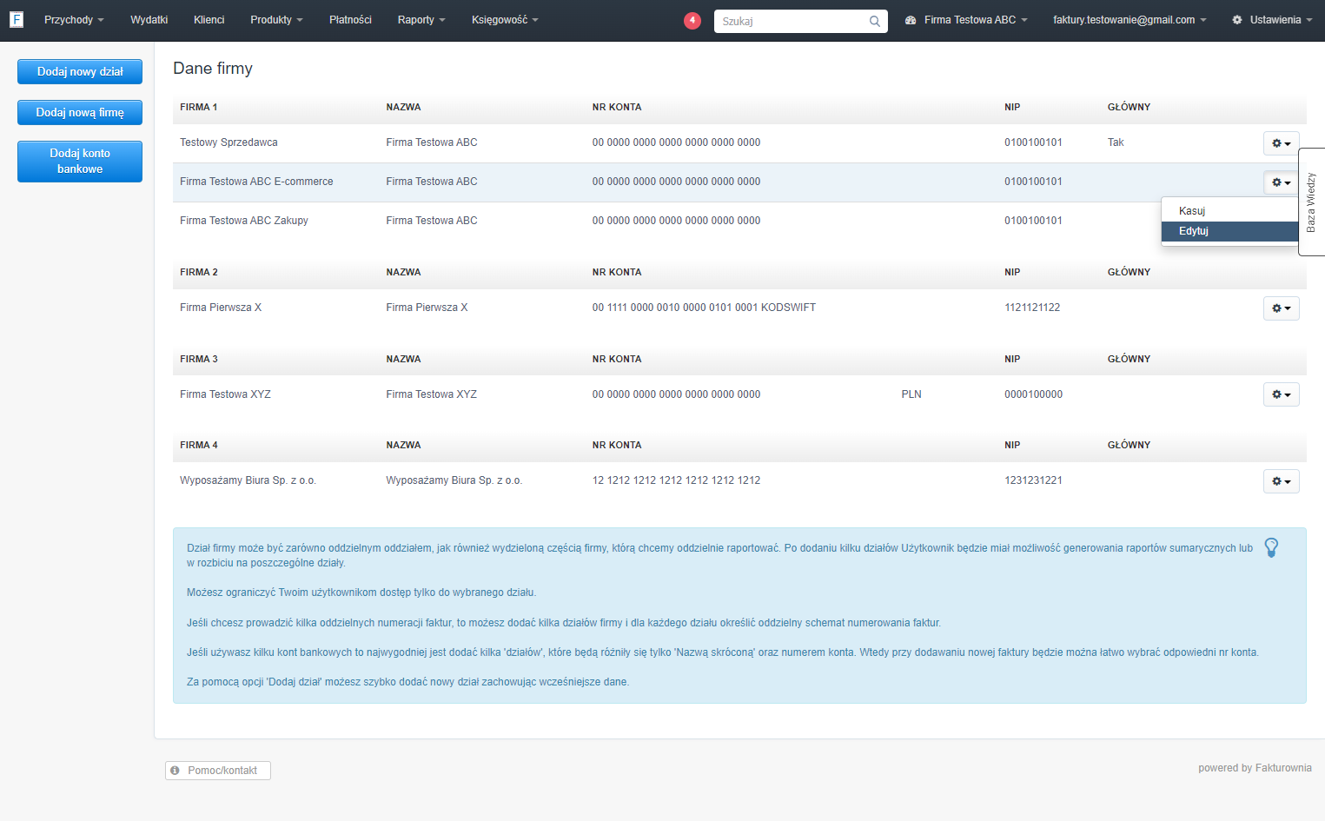
Task: Select Edytuj in the context menu
Action: pos(1229,231)
